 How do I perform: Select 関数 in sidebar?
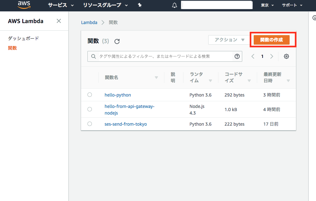click(12, 48)
